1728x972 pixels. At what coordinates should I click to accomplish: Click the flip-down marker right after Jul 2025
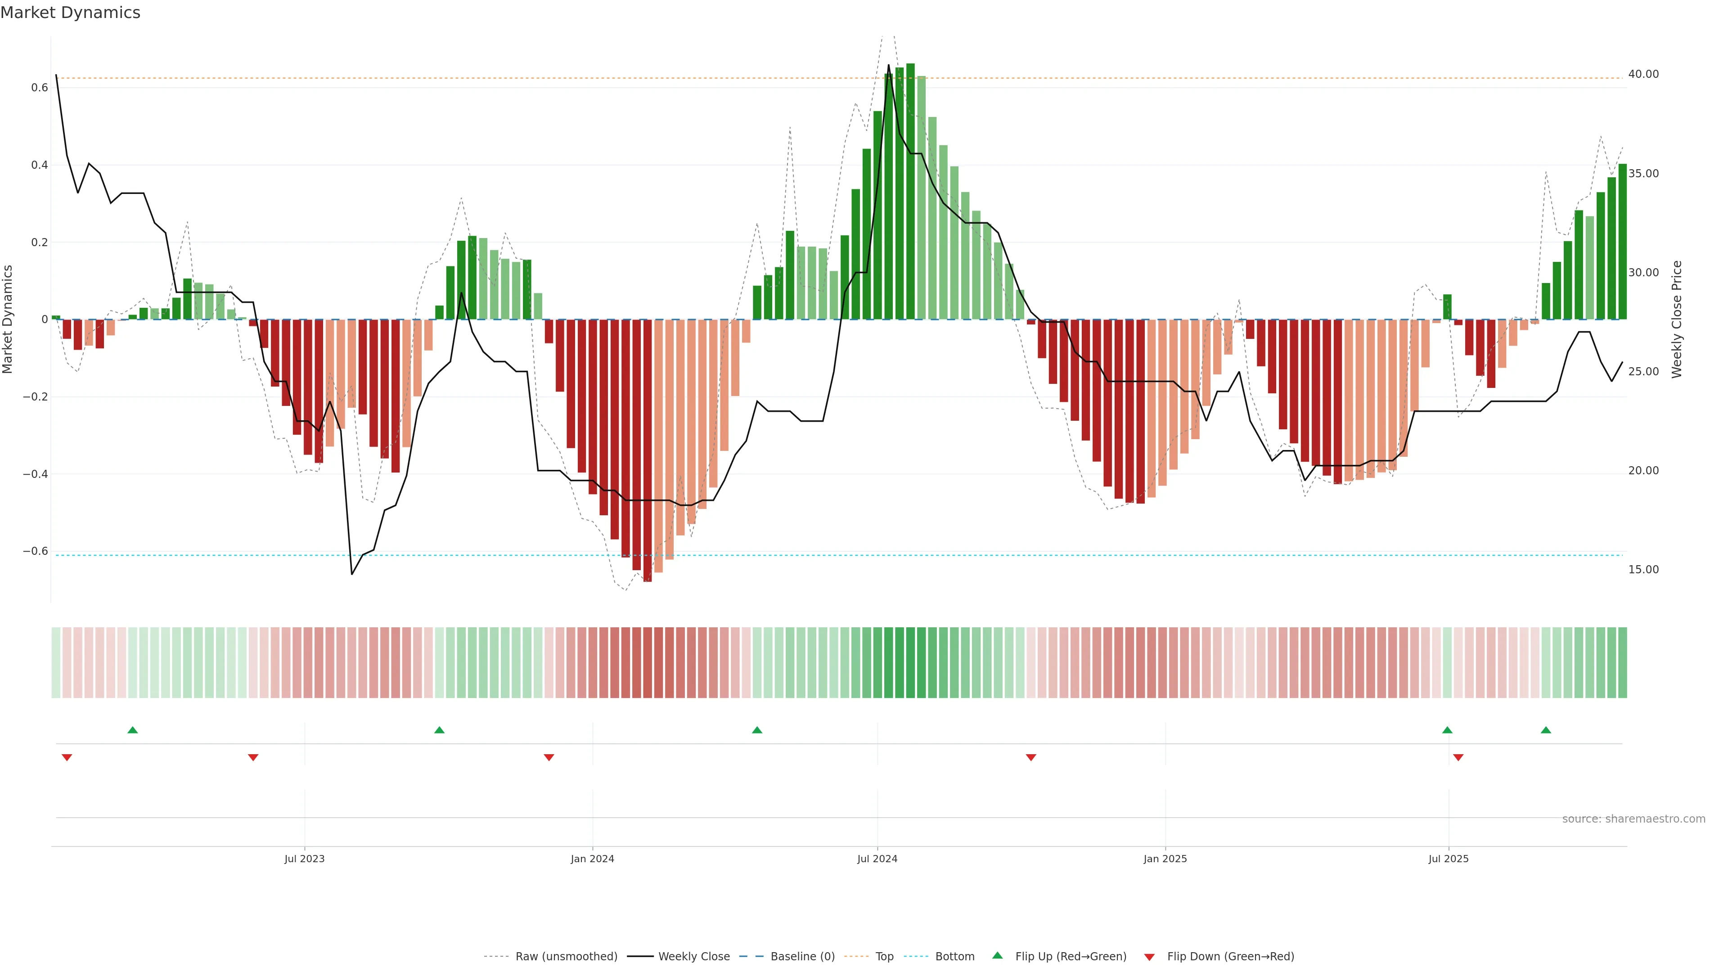(1458, 757)
